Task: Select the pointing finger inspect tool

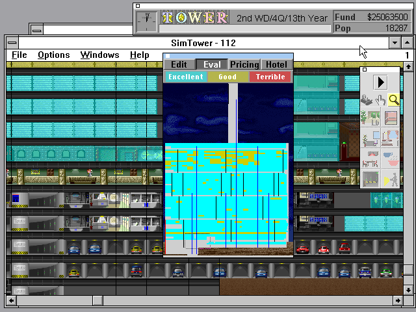Action: (380, 100)
